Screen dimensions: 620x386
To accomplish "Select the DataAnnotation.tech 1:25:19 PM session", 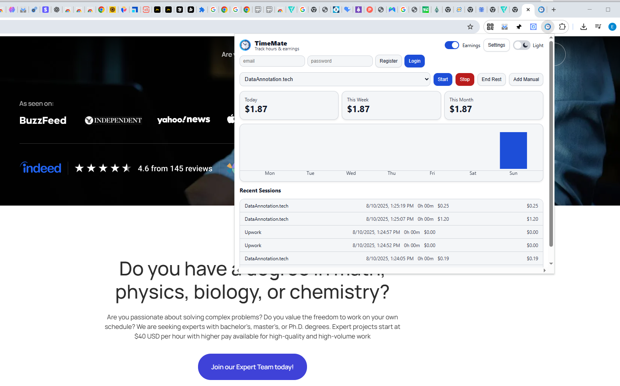I will (391, 206).
